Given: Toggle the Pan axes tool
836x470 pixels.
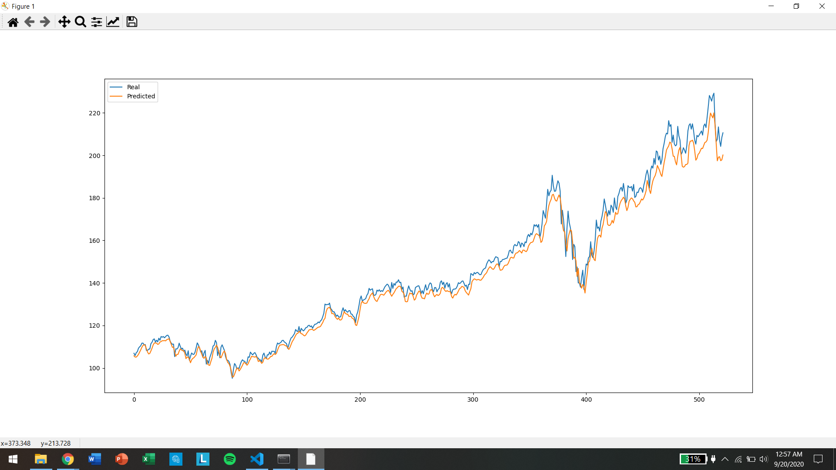Looking at the screenshot, I should click(64, 22).
